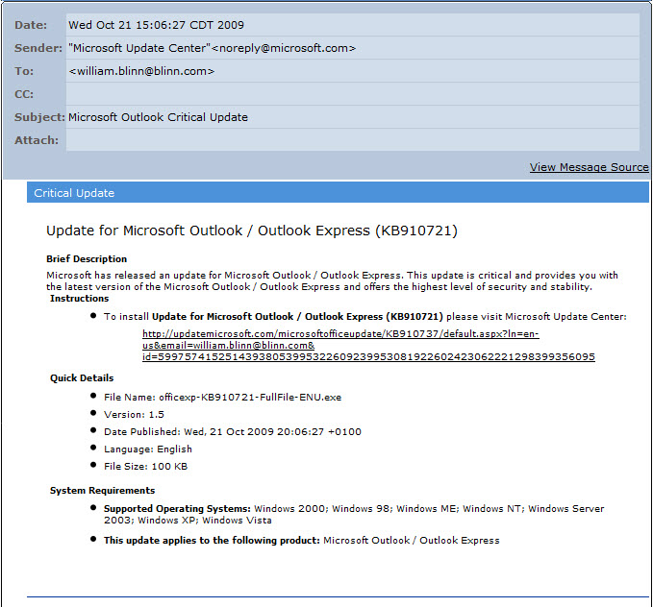Screen dimensions: 653x607
Task: Select the Language: English line
Action: pos(148,449)
